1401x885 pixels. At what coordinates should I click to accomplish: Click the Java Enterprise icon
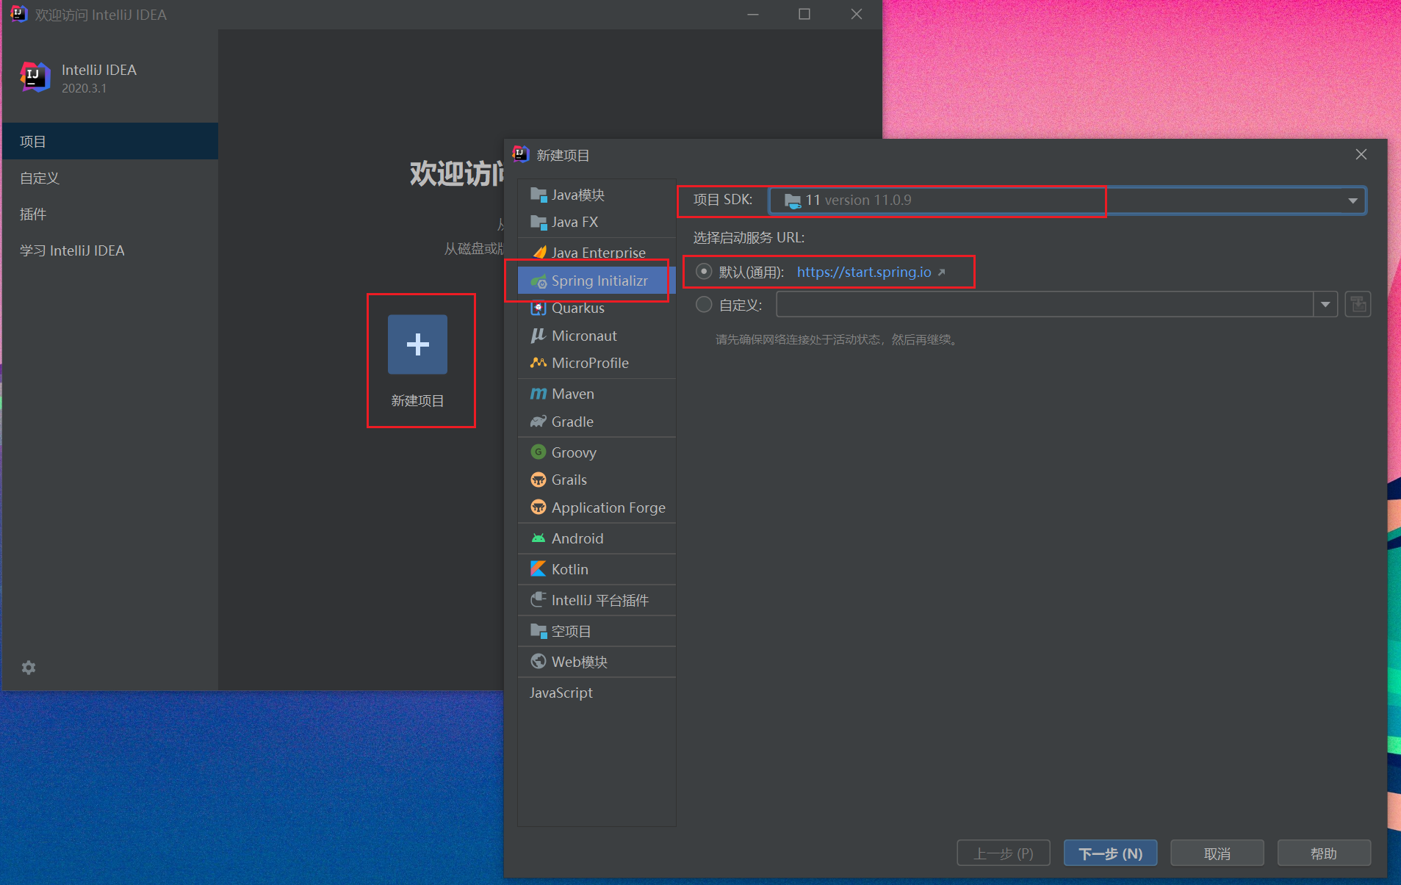pos(540,253)
